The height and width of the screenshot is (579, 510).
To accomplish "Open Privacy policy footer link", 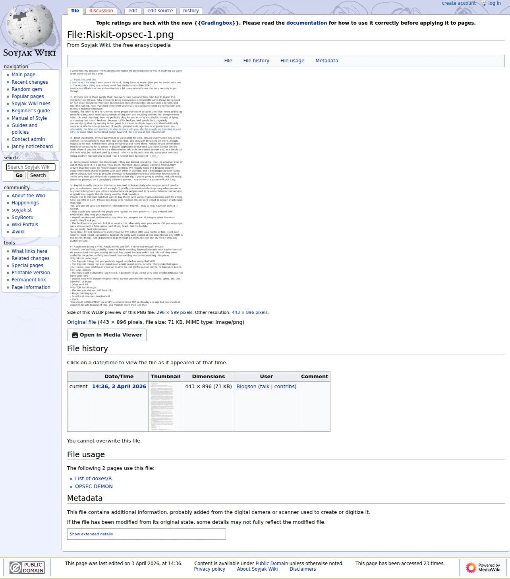I will (x=209, y=569).
